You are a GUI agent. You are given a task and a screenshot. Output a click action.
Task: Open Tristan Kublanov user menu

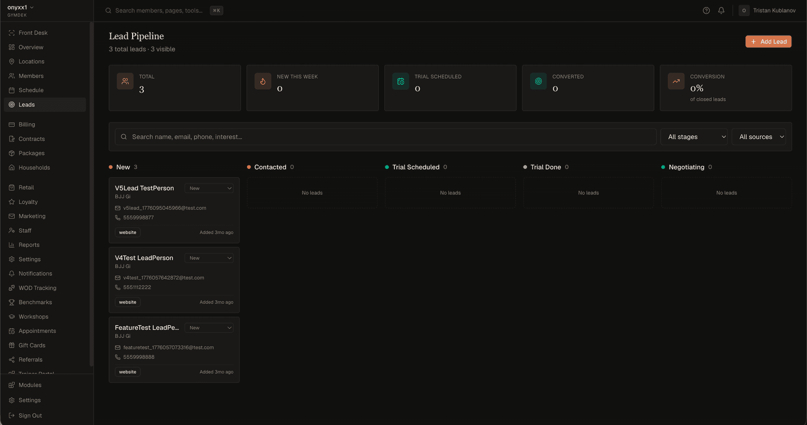coord(767,11)
